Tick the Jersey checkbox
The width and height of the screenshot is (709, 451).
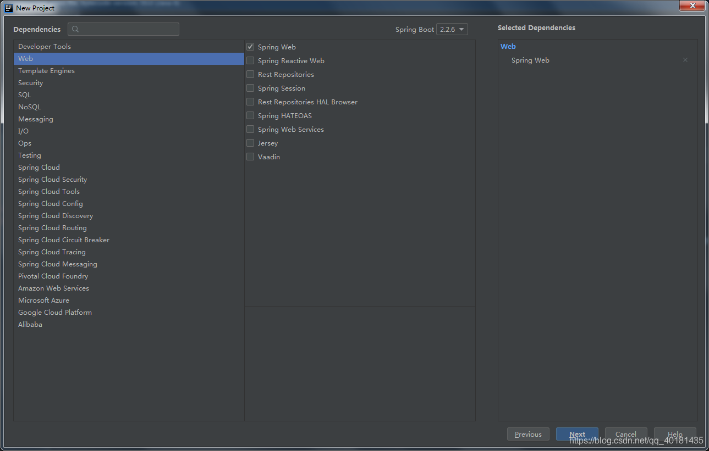point(250,143)
